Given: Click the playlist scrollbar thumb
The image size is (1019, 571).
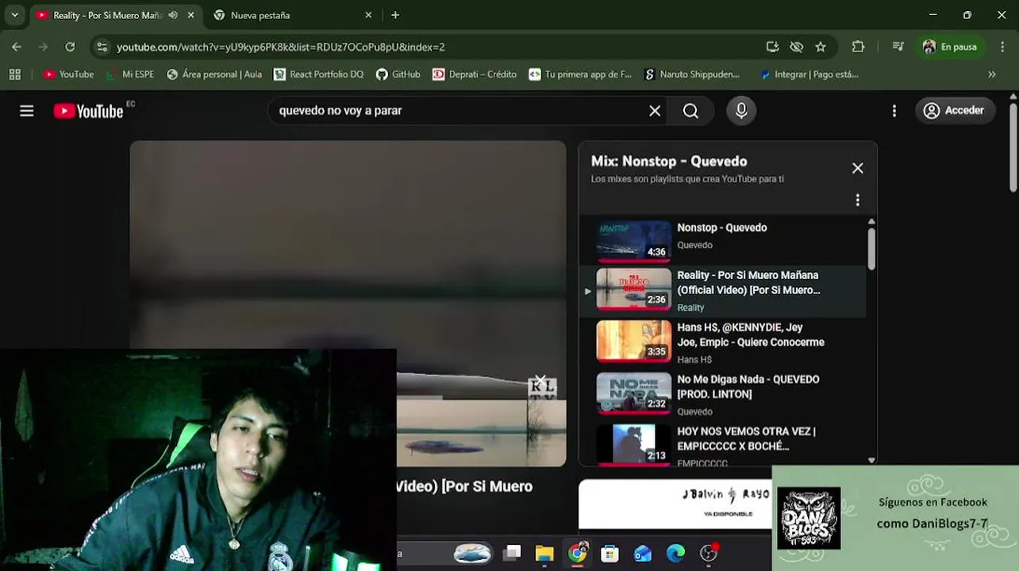Looking at the screenshot, I should point(871,248).
